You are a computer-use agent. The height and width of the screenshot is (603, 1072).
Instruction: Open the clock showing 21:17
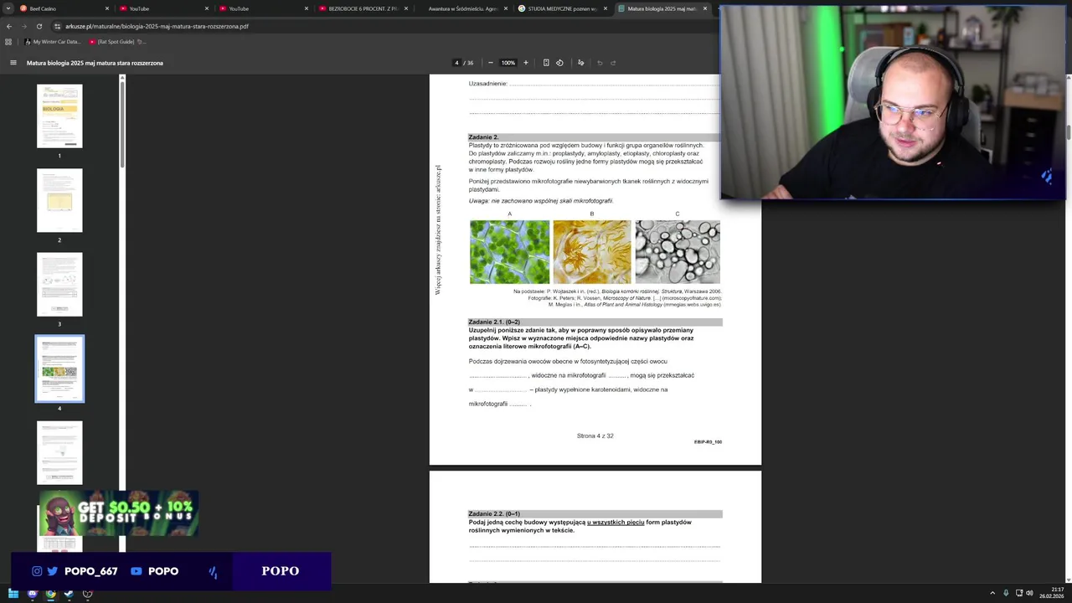click(1052, 593)
